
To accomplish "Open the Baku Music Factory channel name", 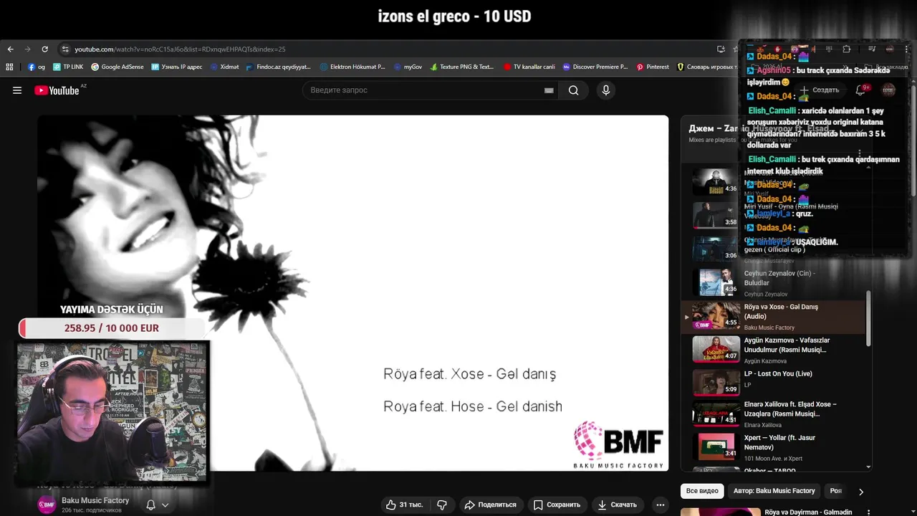I will pos(95,500).
